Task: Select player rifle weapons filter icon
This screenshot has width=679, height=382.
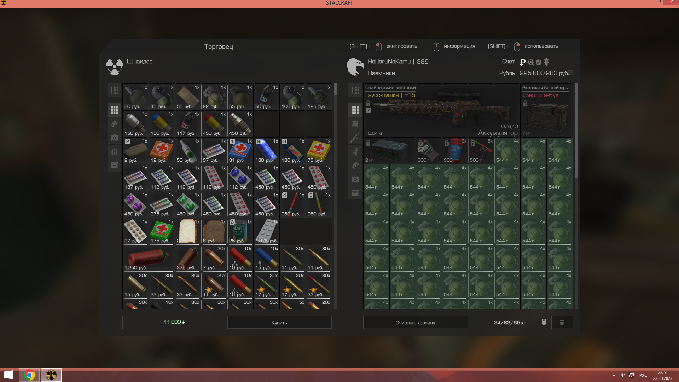Action: [x=355, y=138]
